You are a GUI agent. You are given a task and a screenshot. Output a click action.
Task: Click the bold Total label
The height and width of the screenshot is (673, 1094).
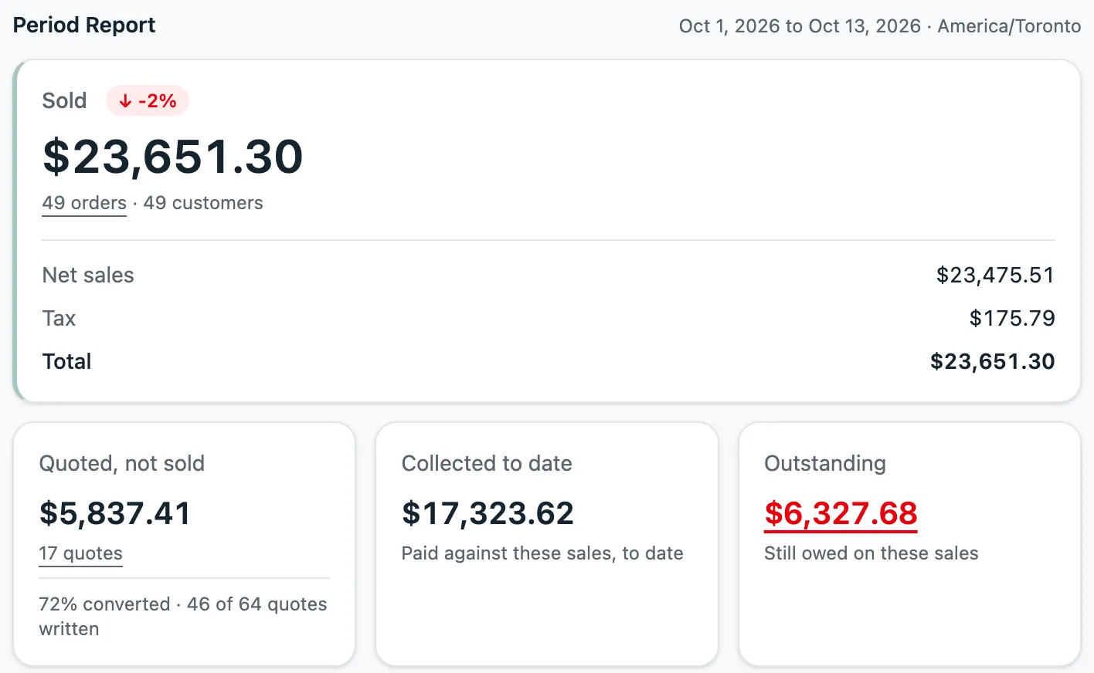coord(66,362)
